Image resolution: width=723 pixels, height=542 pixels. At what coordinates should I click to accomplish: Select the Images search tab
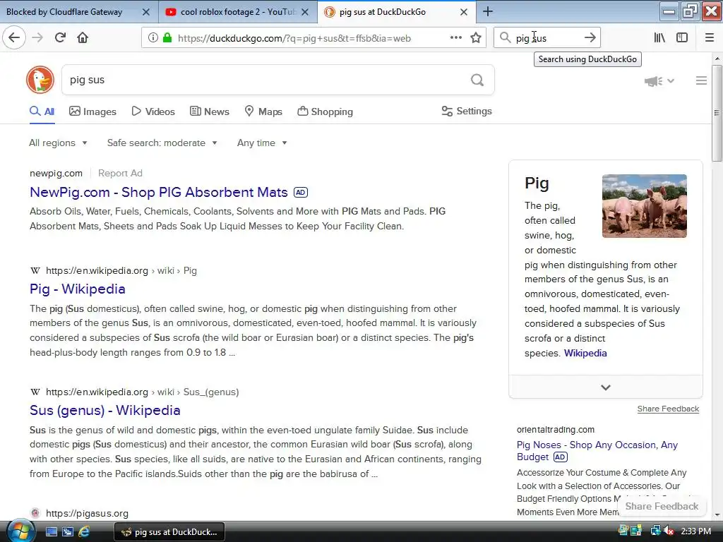click(92, 112)
